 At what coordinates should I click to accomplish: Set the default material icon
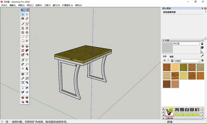(x=202, y=52)
